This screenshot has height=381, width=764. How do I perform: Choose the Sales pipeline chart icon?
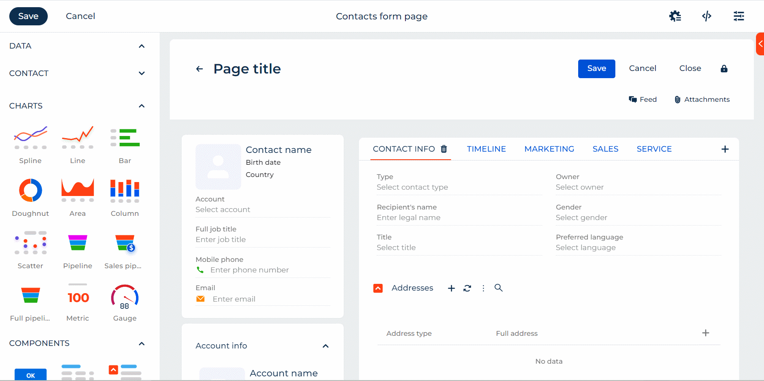125,243
